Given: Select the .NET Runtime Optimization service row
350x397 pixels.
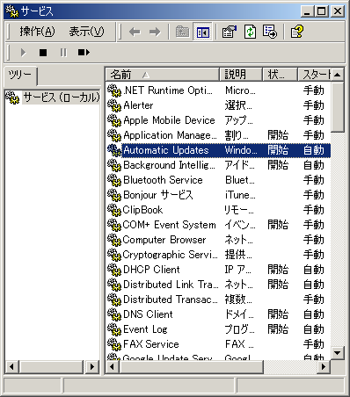Looking at the screenshot, I should point(218,90).
